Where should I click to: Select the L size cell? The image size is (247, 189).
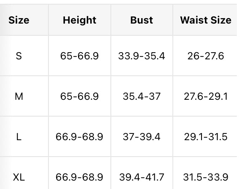pos(19,137)
